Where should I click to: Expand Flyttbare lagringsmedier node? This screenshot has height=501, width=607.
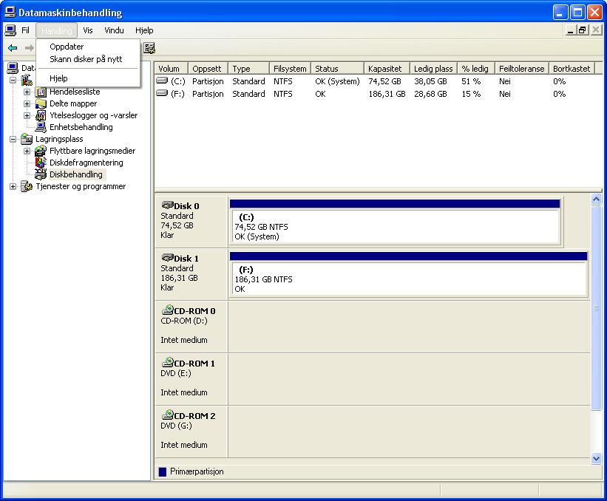click(27, 151)
